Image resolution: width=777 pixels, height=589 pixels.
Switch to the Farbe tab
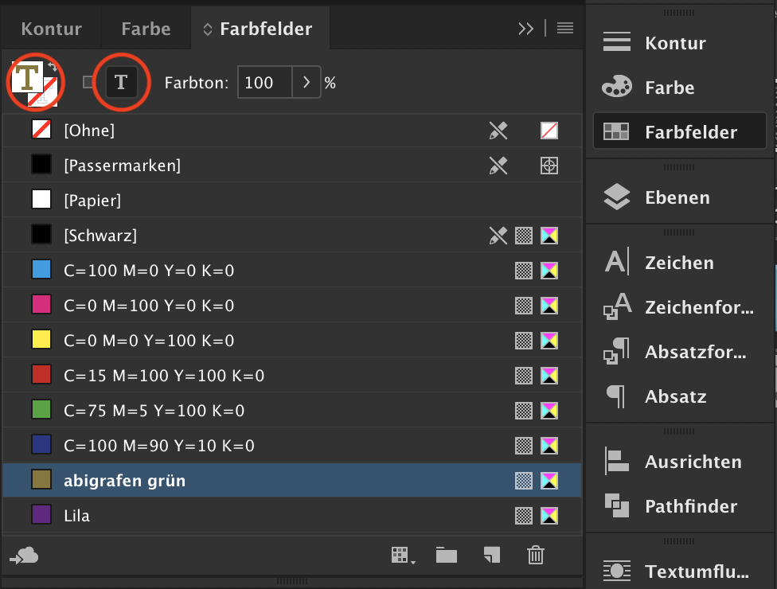click(146, 29)
